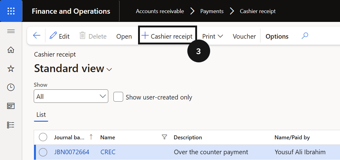Switch to the List tab
This screenshot has height=160, width=340.
[41, 114]
